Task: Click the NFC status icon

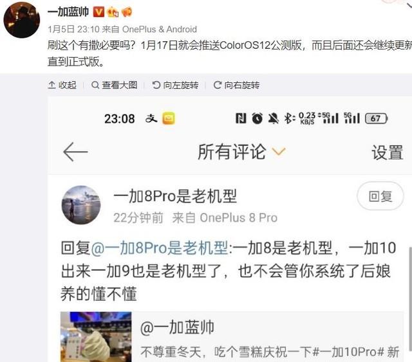Action: (x=241, y=118)
